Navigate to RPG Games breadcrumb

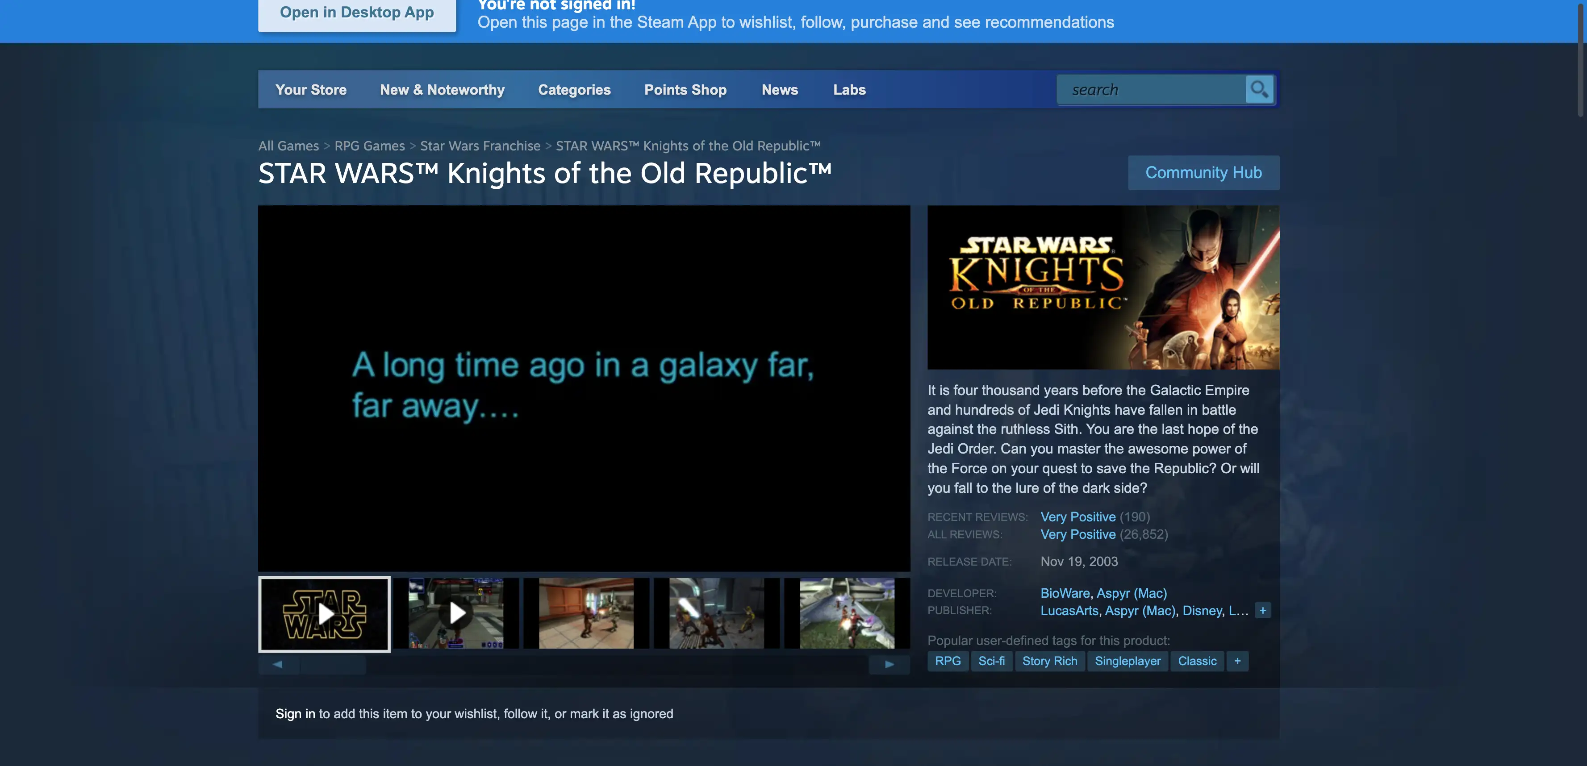pyautogui.click(x=370, y=146)
